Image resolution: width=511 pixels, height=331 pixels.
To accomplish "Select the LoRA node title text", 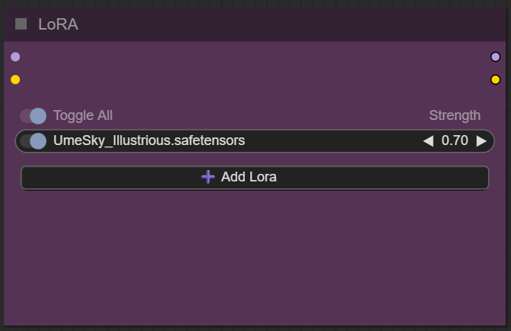I will click(x=58, y=24).
